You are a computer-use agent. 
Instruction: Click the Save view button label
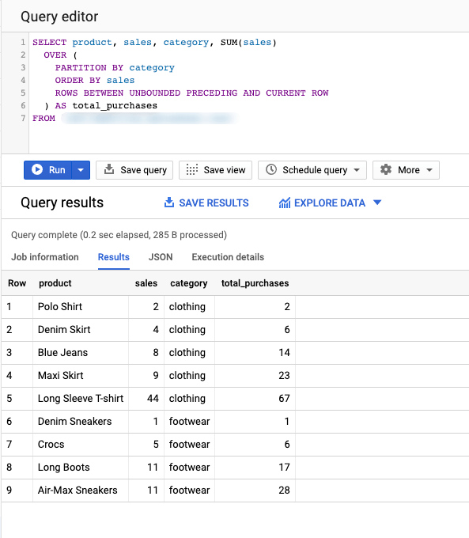pos(225,170)
